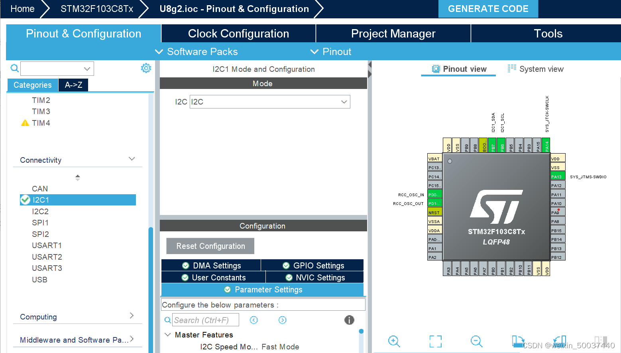The width and height of the screenshot is (621, 353).
Task: Select pin PA15 on the chip
Action: pos(537,146)
